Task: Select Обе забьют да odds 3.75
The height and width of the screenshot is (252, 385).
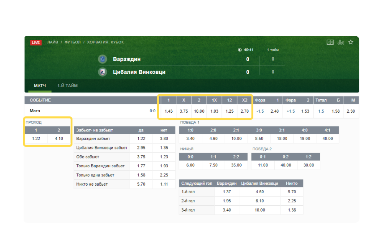Action: [141, 157]
